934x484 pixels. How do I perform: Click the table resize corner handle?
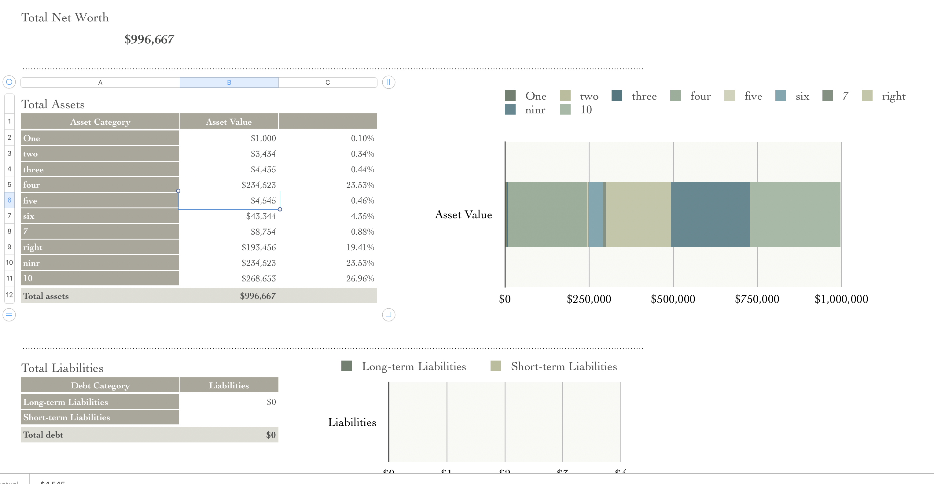[388, 315]
